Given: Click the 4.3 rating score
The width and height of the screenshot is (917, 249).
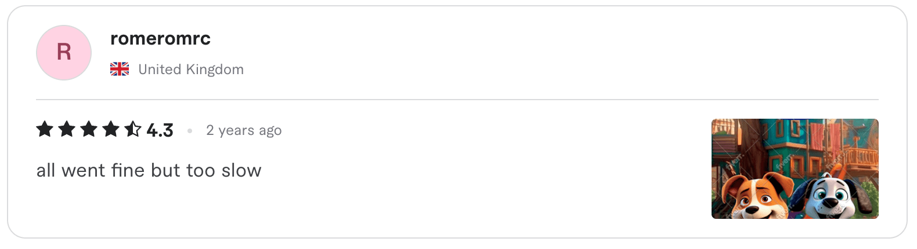Looking at the screenshot, I should point(160,130).
